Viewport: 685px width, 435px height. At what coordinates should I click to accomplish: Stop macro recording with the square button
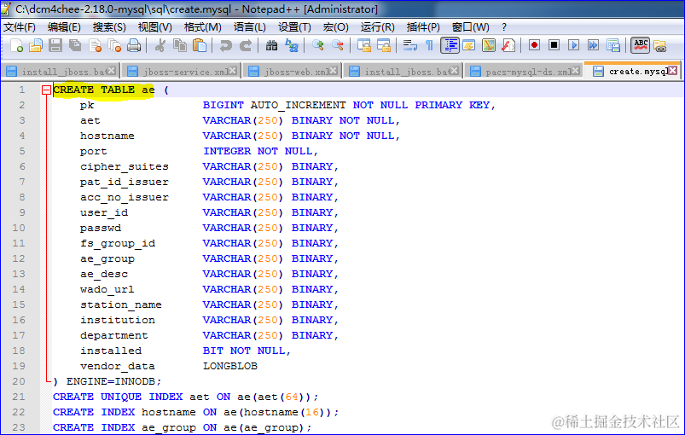coord(554,45)
